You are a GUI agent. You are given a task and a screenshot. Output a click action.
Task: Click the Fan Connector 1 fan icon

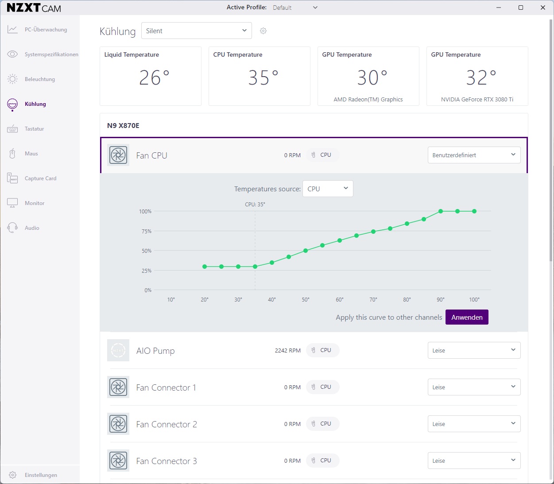[118, 387]
